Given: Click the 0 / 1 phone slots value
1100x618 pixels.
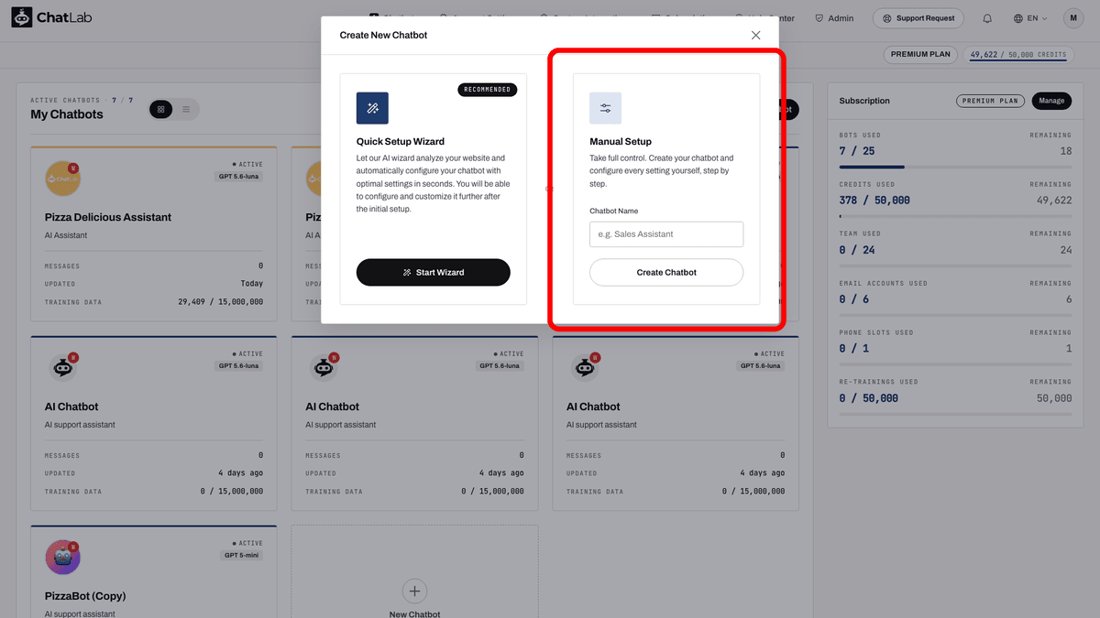Looking at the screenshot, I should 854,349.
